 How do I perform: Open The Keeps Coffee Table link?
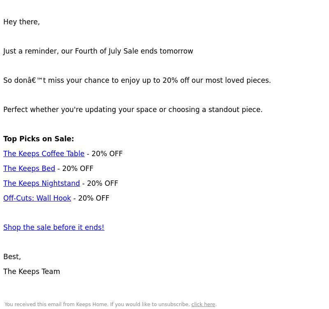[44, 154]
